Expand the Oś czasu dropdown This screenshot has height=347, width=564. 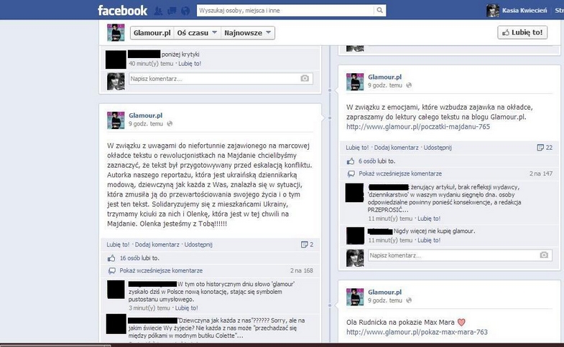point(197,33)
